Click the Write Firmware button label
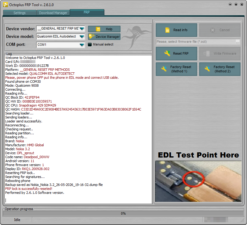 [225, 53]
